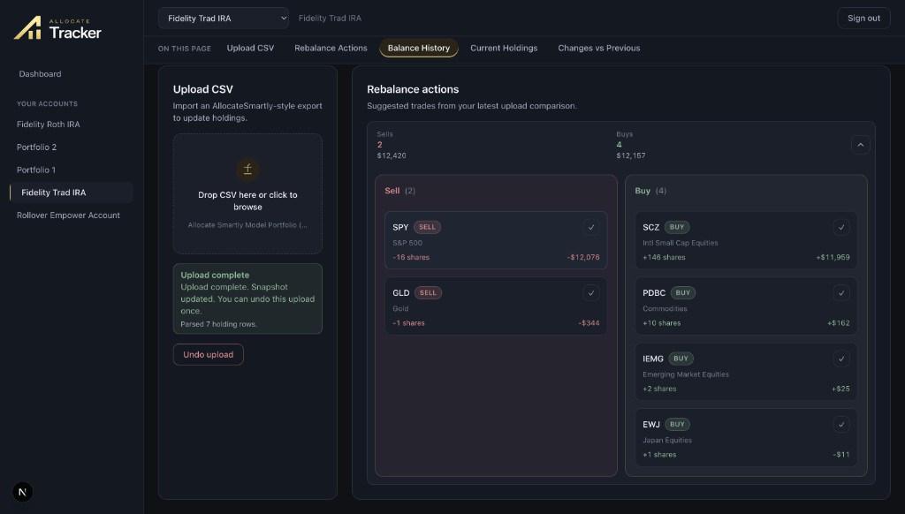
Task: Check off the SPY sell action
Action: (590, 227)
